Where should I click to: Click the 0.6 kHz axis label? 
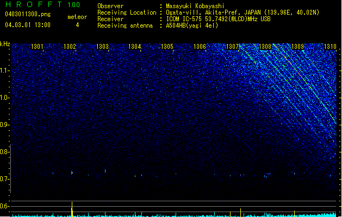coord(4,206)
